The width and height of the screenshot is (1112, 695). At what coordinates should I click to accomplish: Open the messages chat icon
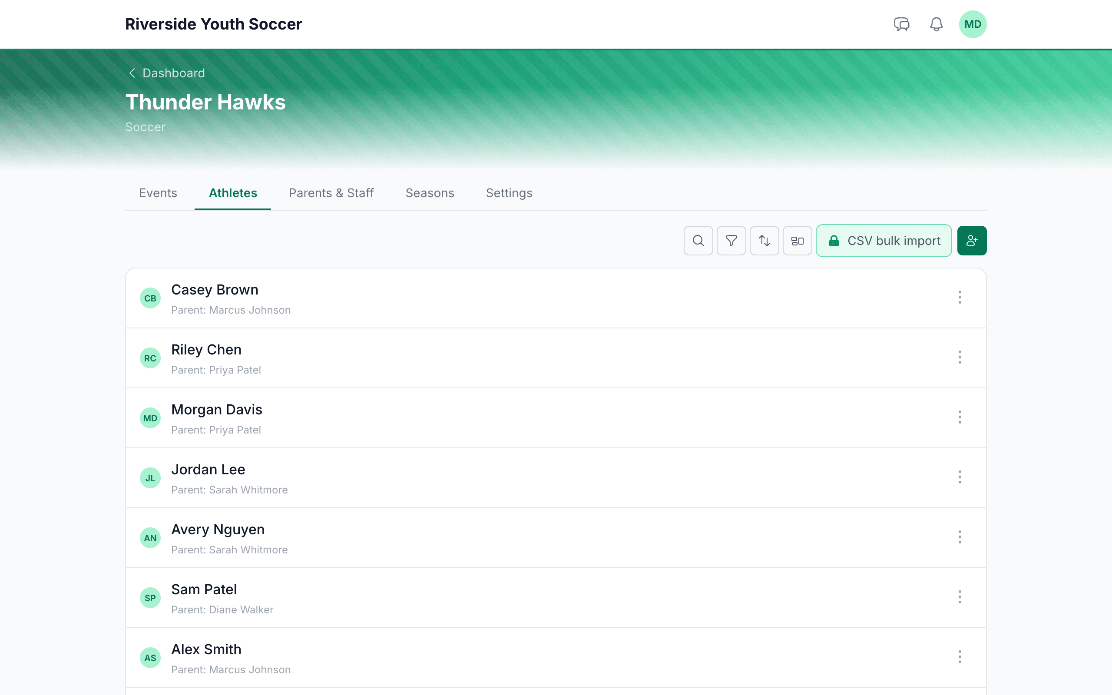point(902,24)
